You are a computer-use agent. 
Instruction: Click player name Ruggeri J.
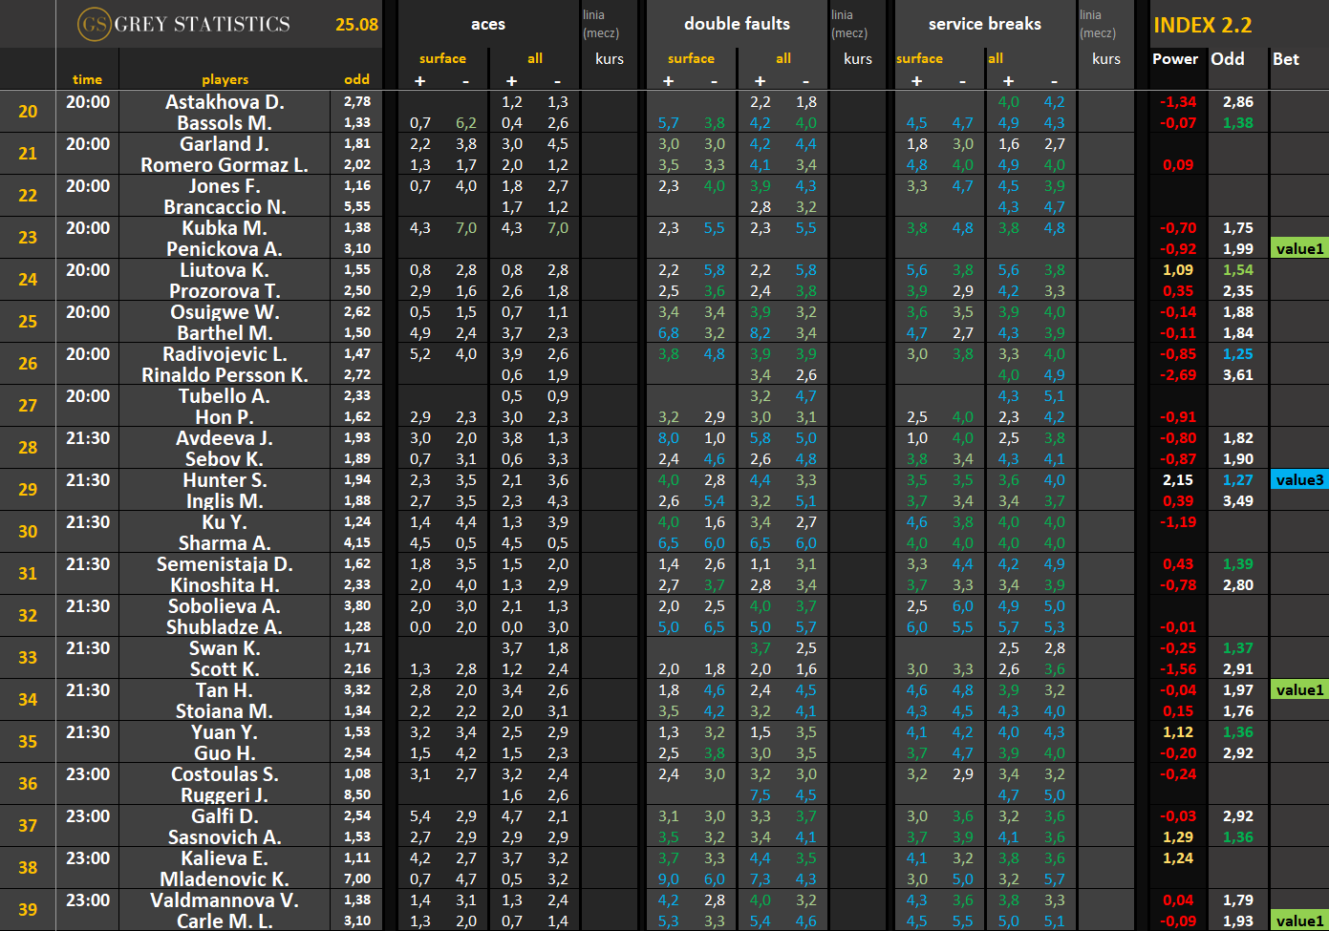[225, 795]
